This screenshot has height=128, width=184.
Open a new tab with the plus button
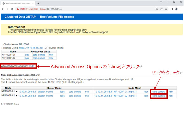(38, 3)
